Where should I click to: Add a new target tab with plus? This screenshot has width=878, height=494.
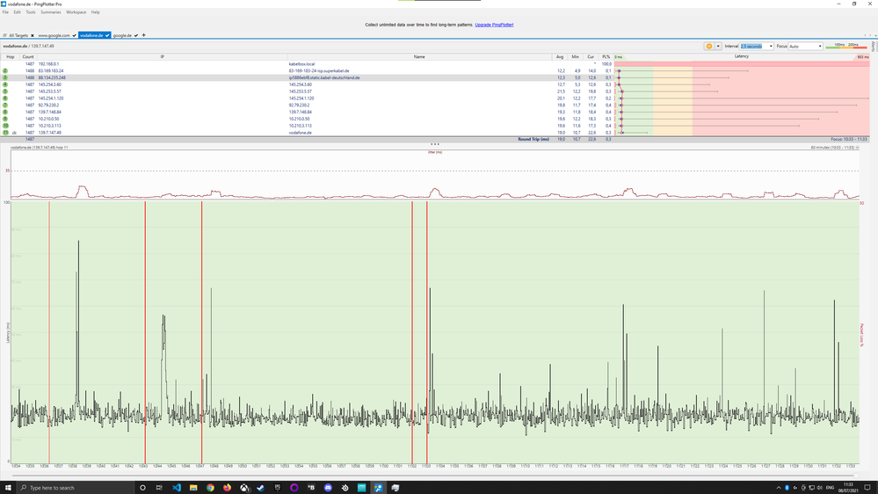pyautogui.click(x=144, y=35)
